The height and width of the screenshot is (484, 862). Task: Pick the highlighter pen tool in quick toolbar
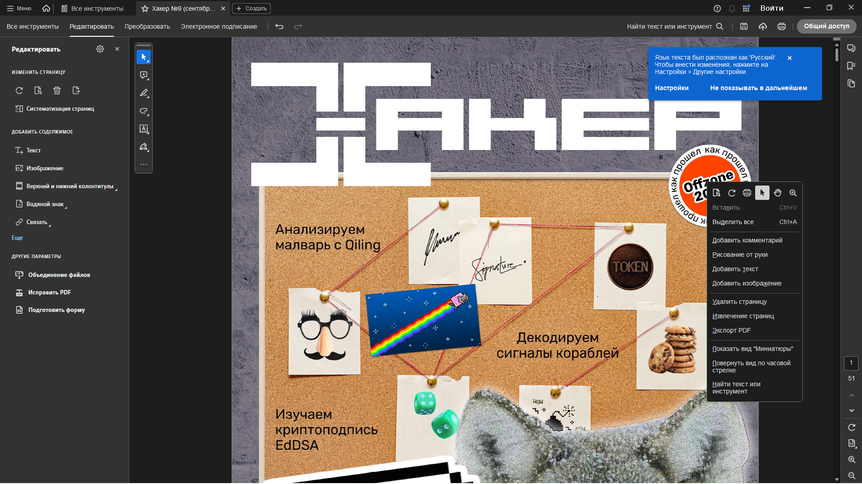(144, 93)
